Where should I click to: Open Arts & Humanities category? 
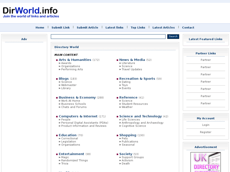pos(75,60)
